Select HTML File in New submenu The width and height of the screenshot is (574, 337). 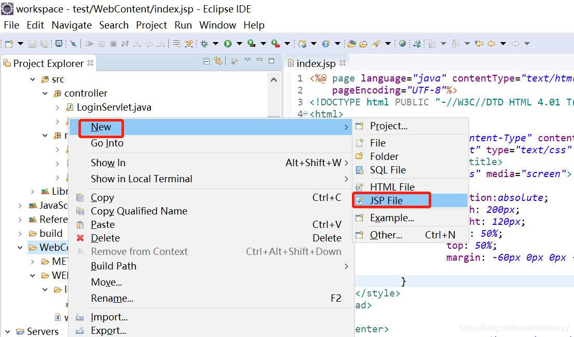coord(411,187)
